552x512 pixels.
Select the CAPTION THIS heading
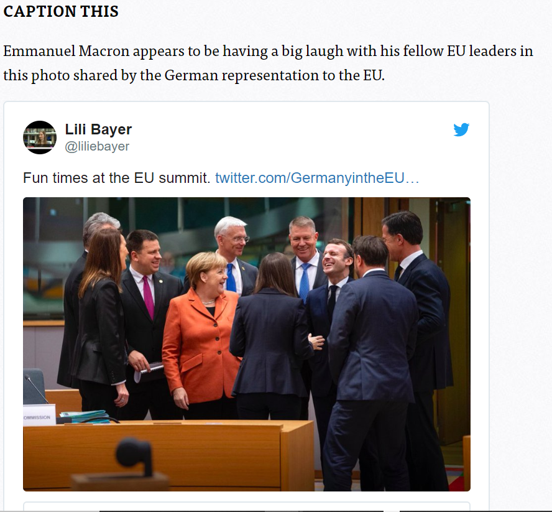tap(61, 11)
